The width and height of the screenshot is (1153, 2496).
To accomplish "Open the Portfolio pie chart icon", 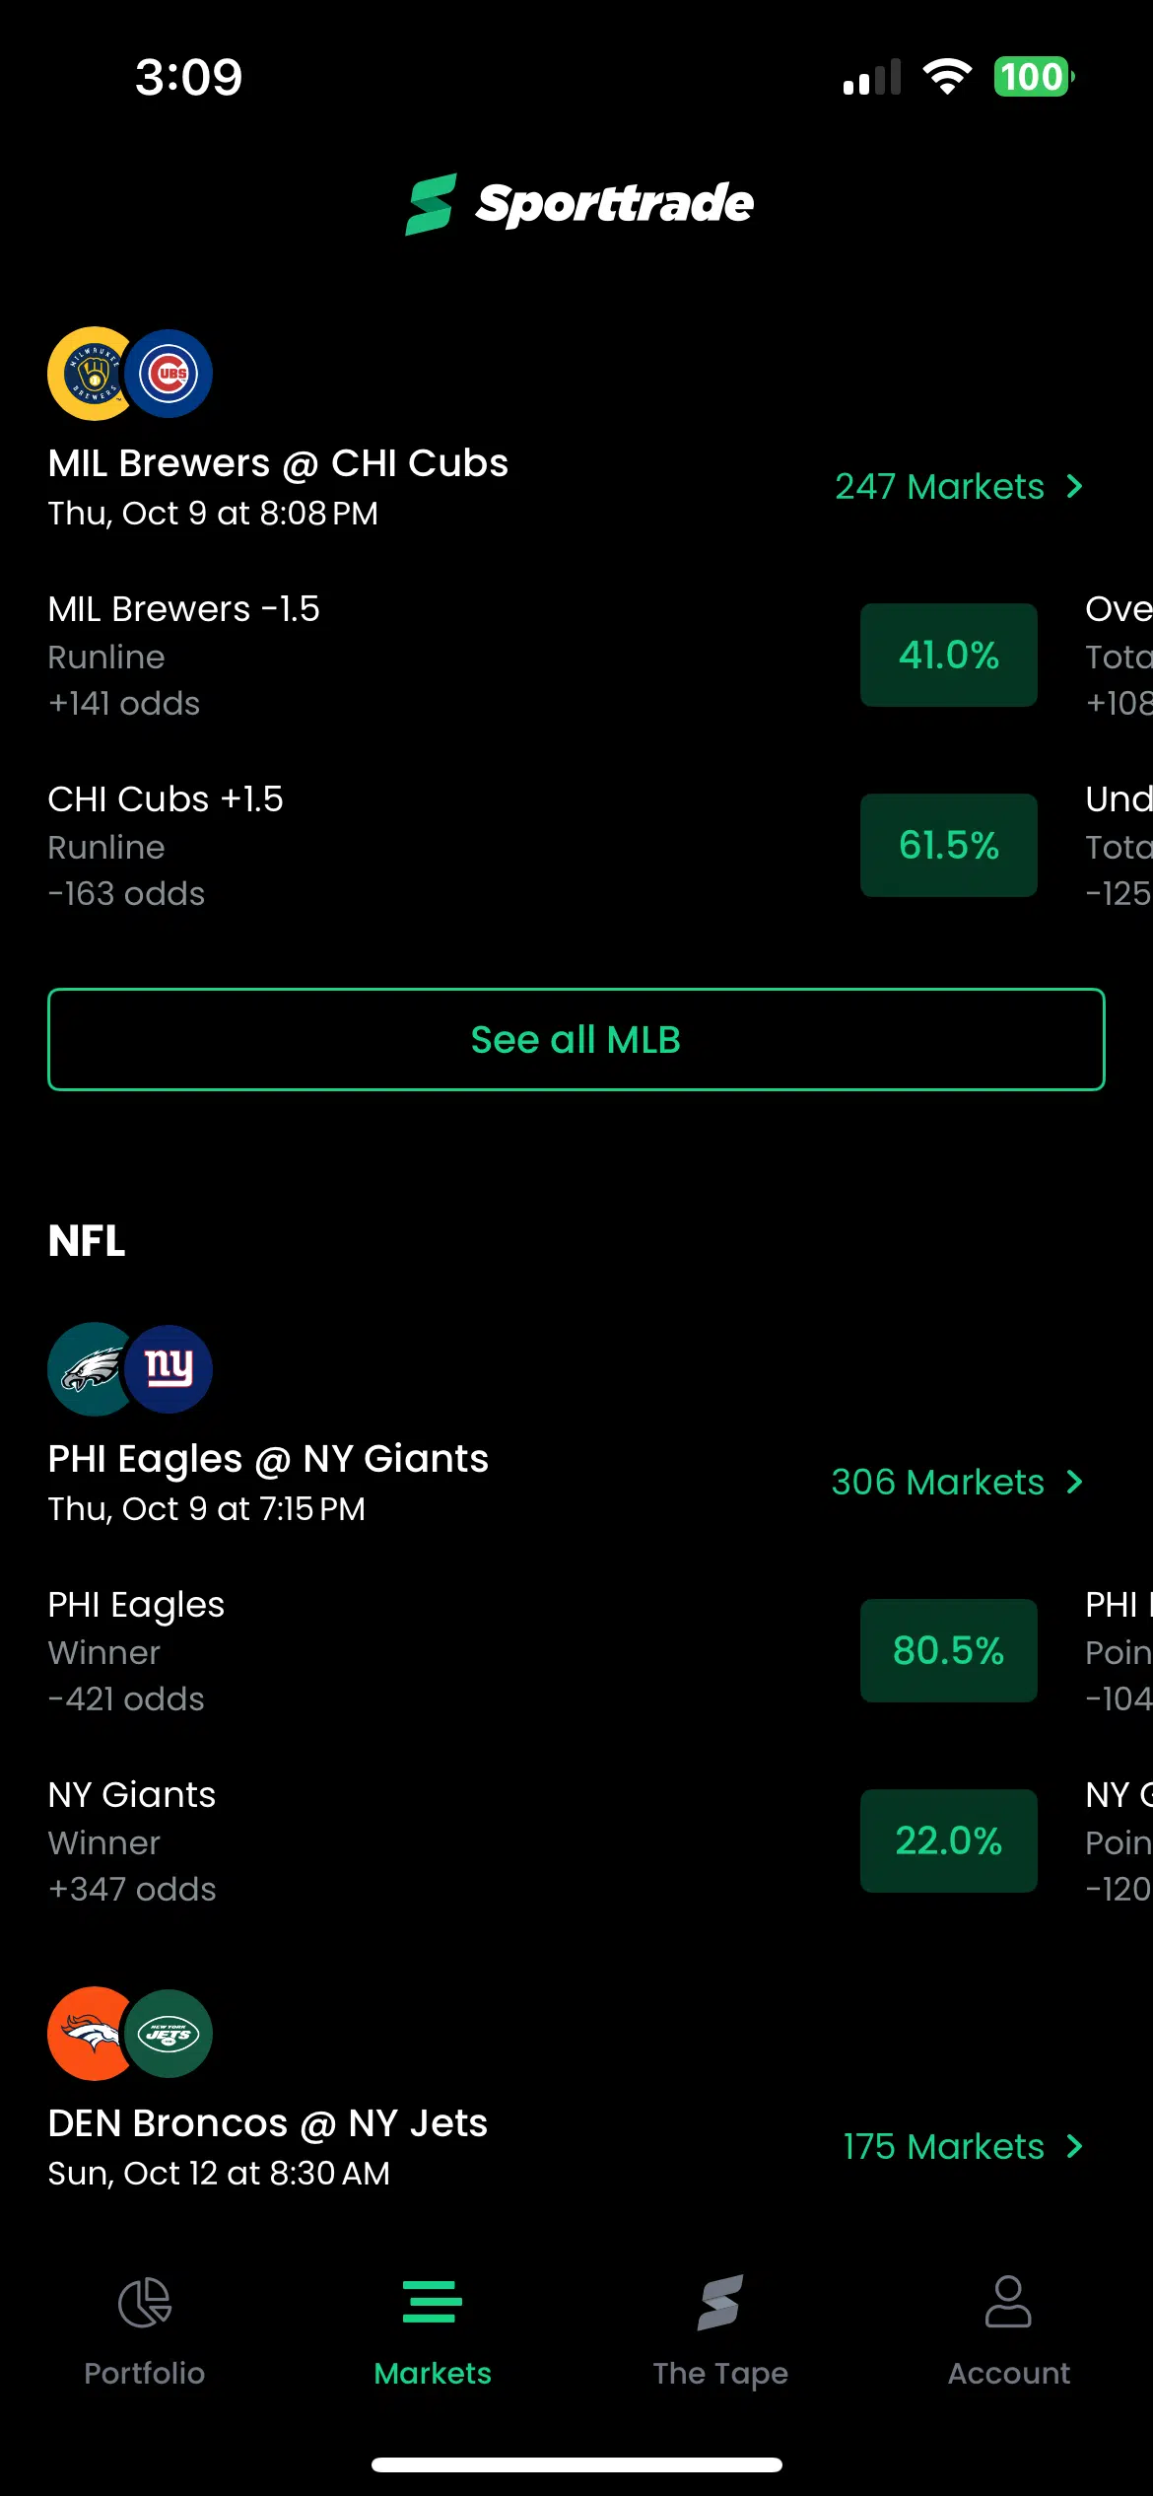I will coord(145,2303).
